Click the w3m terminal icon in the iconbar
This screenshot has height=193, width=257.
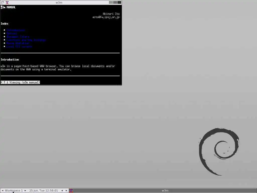pyautogui.click(x=71, y=190)
